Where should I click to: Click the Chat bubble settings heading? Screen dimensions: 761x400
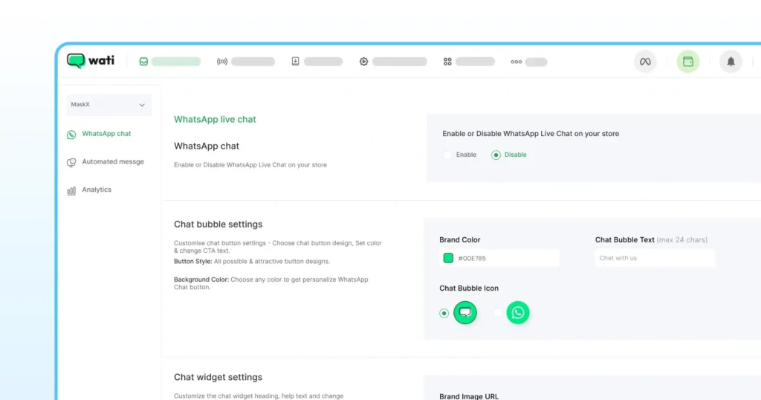(x=218, y=225)
